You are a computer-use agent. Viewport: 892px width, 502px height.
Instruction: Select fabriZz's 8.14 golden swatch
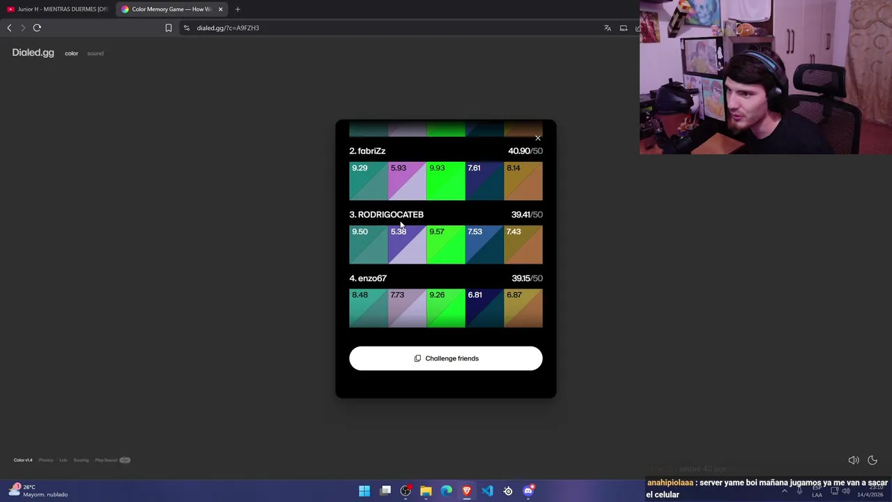523,181
